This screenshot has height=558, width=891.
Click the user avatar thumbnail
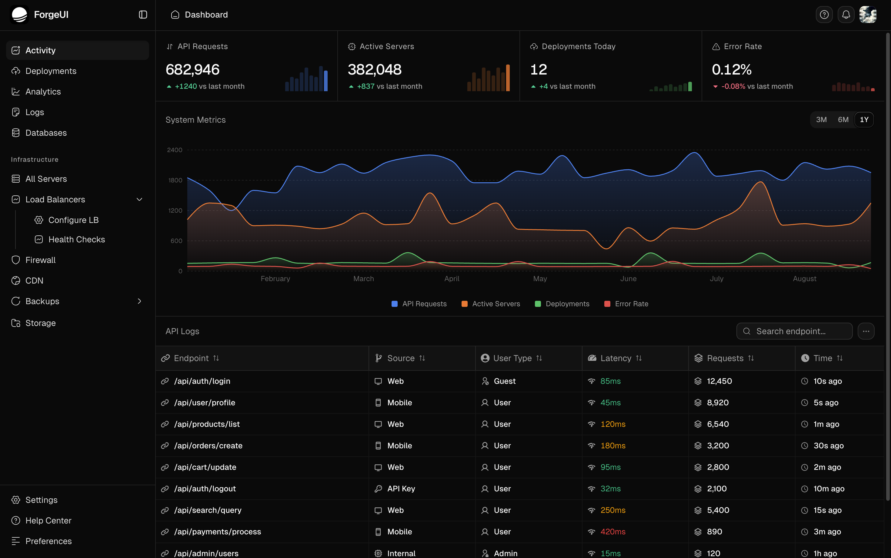[868, 15]
